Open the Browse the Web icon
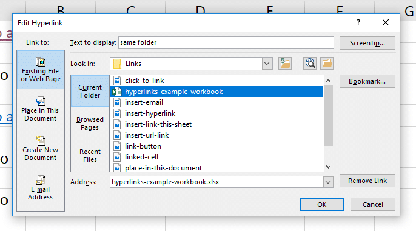416x231 pixels. click(310, 64)
